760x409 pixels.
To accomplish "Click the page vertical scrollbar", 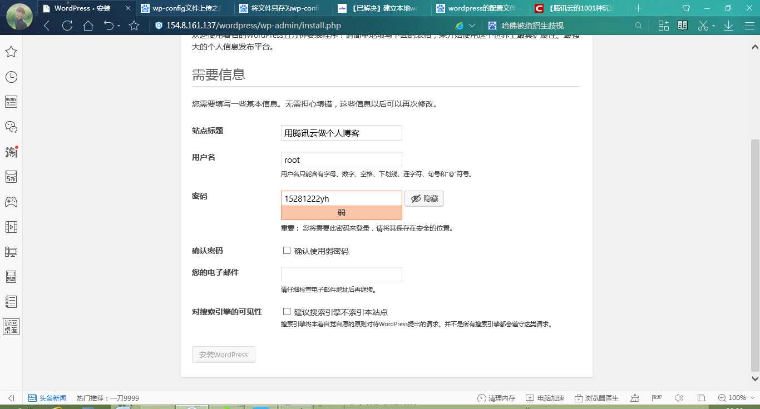I will (755, 255).
